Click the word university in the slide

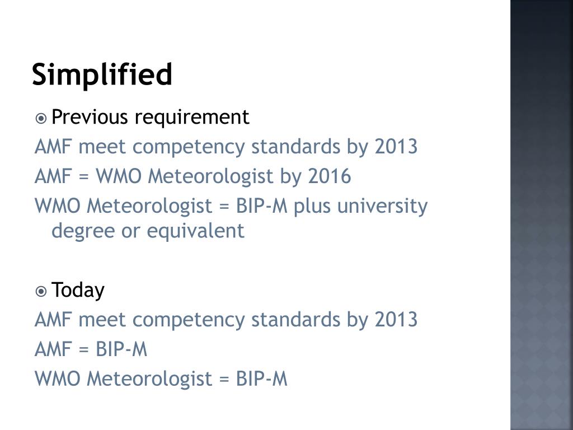tap(382, 206)
